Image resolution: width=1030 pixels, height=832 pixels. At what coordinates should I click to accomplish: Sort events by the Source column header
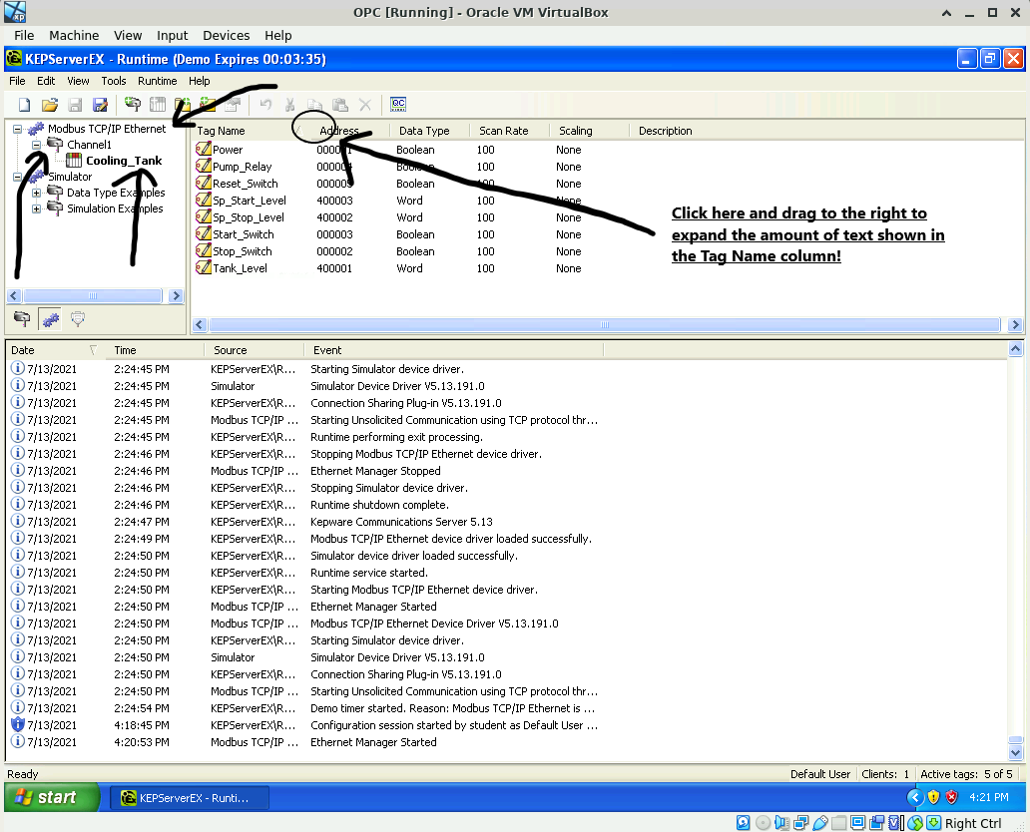click(x=254, y=350)
